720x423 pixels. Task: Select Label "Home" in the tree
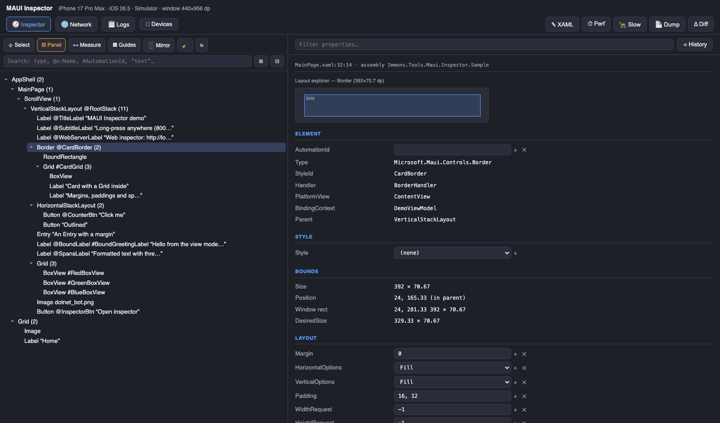[42, 341]
